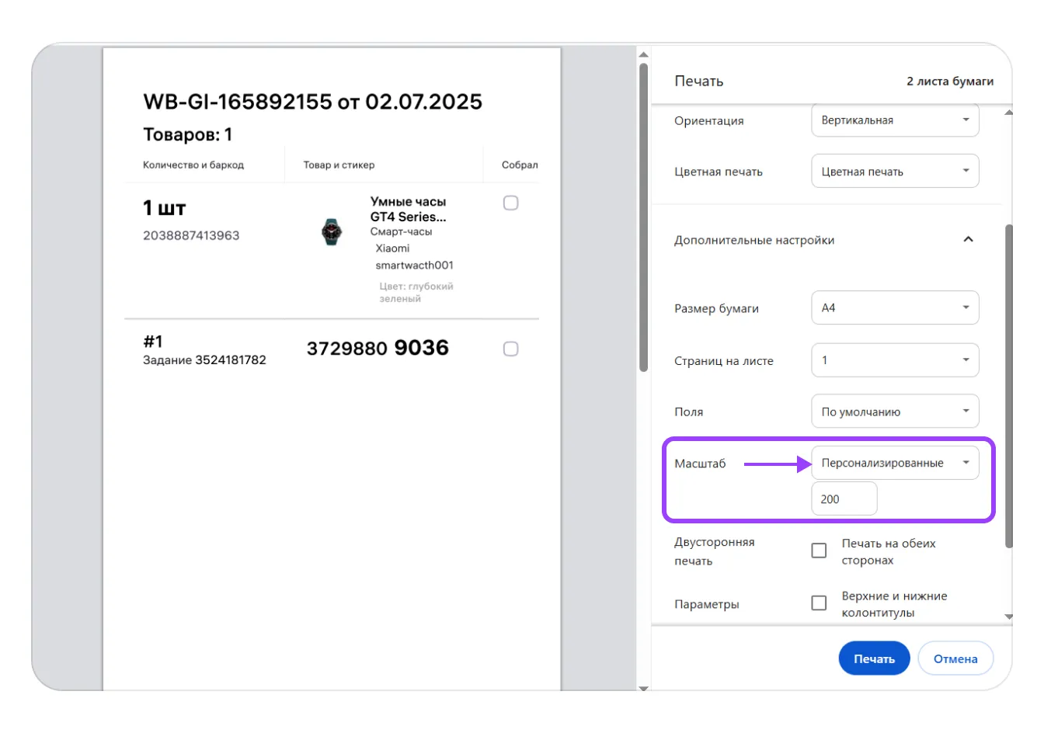The width and height of the screenshot is (1044, 733).
Task: Collapse the Дополнительные настройки section chevron
Action: point(968,239)
